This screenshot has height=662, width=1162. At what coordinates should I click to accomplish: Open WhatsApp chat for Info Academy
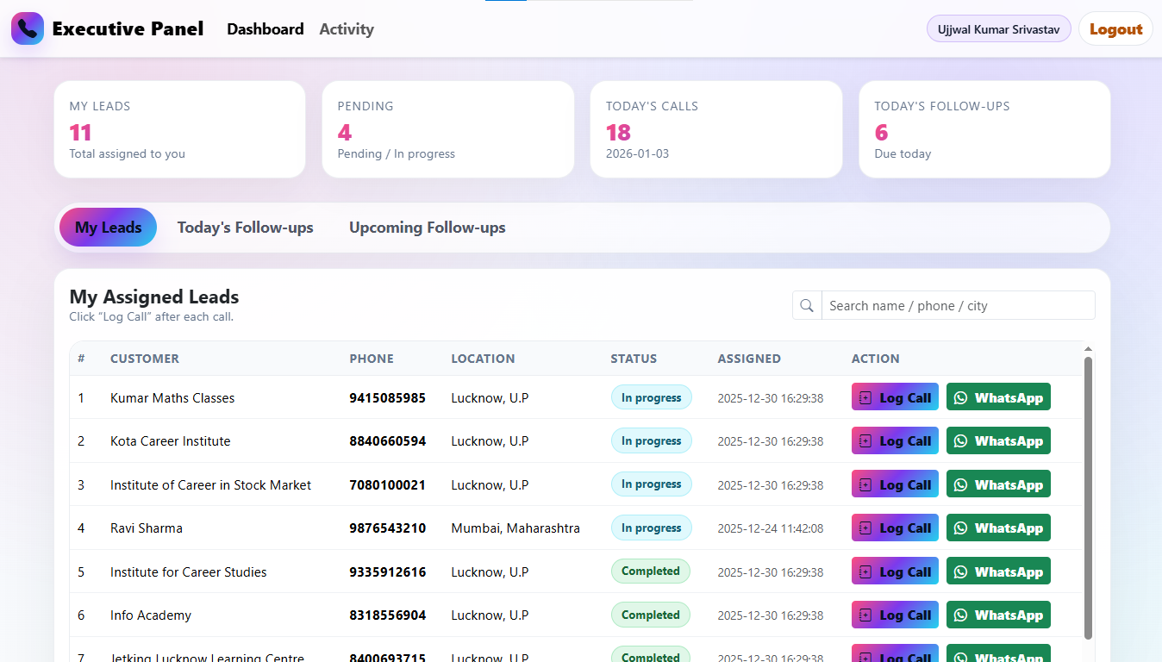click(x=998, y=615)
